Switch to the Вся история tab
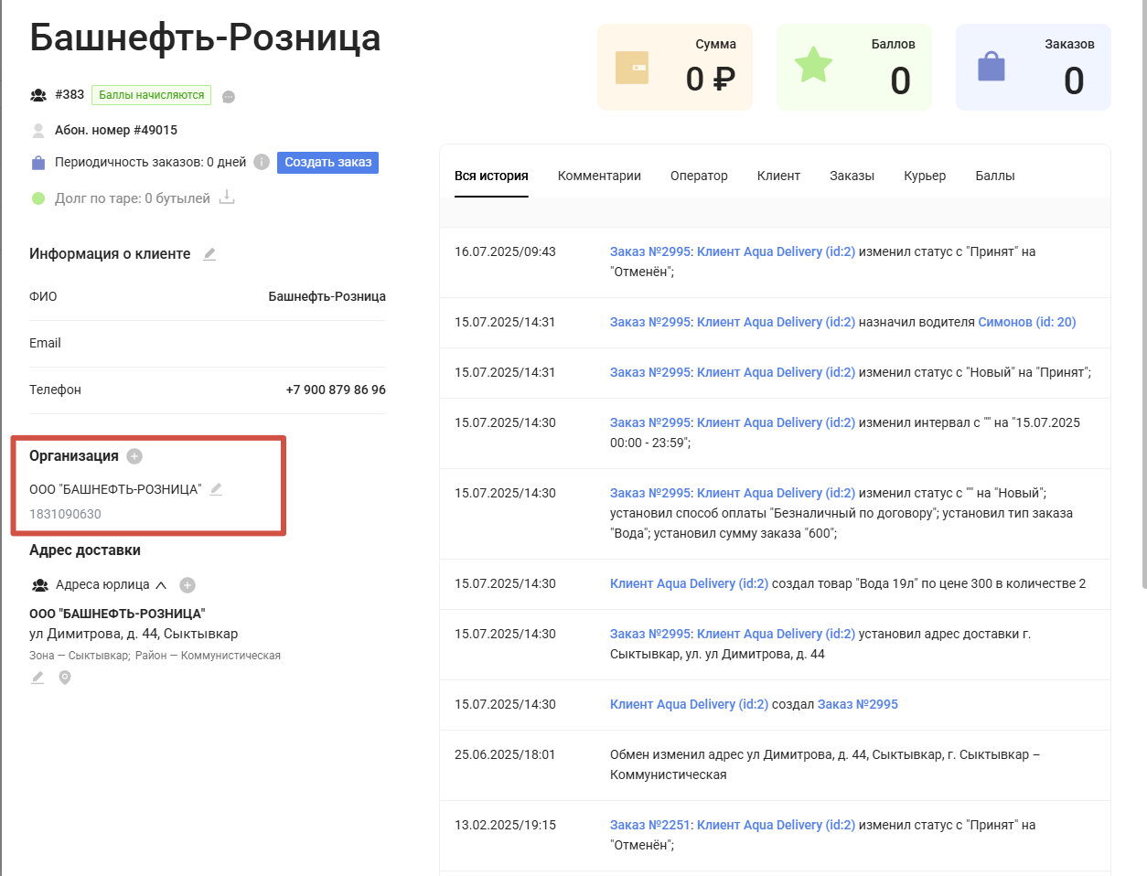The image size is (1147, 876). (491, 176)
